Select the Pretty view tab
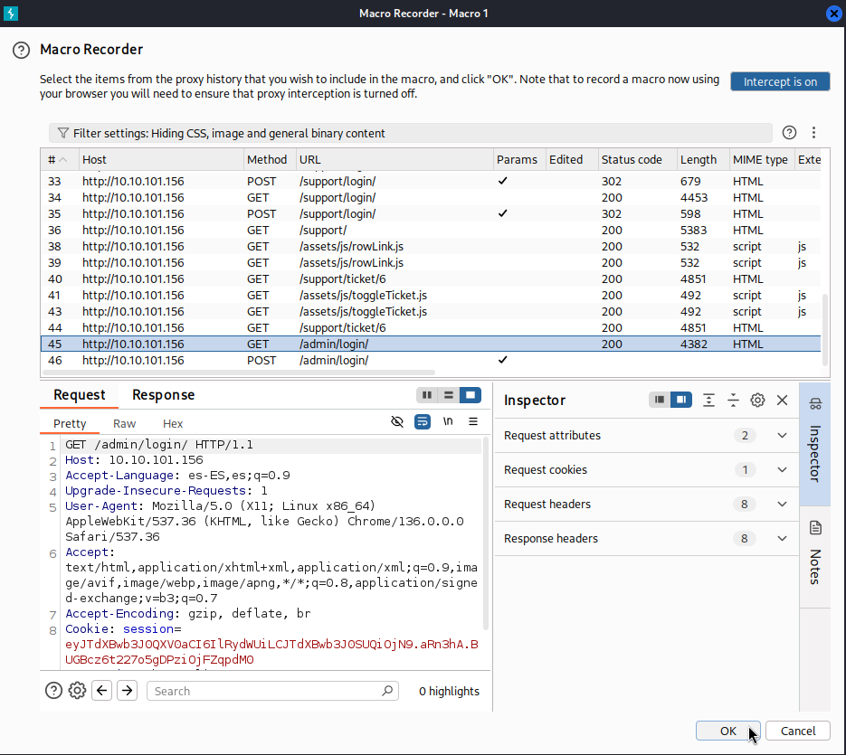The height and width of the screenshot is (755, 846). [70, 424]
